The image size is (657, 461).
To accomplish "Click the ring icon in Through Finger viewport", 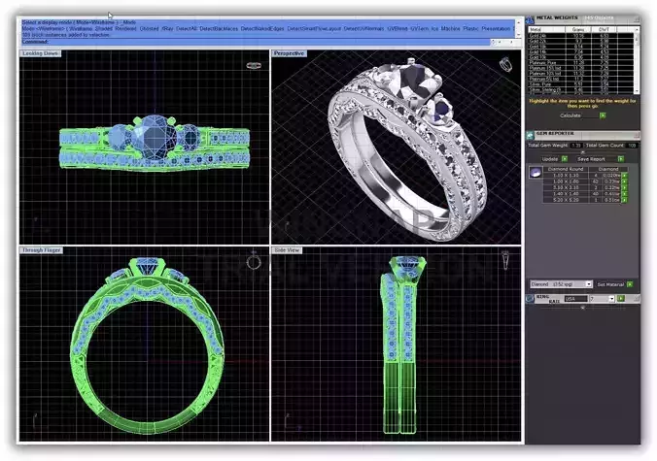I will coord(254,261).
